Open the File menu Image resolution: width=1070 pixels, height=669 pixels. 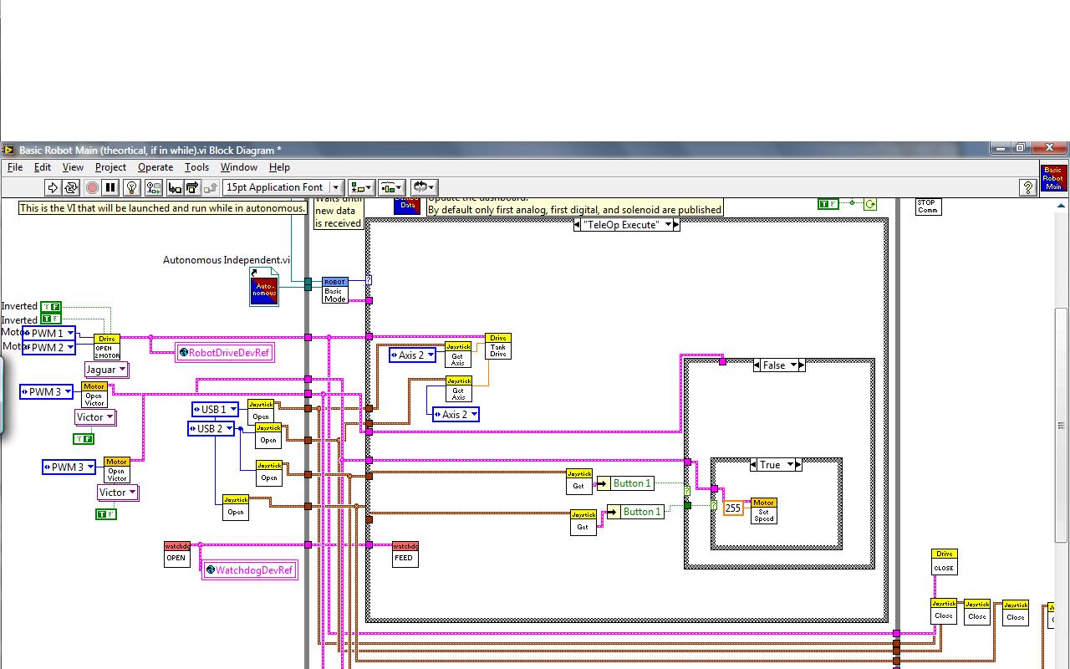coord(15,167)
